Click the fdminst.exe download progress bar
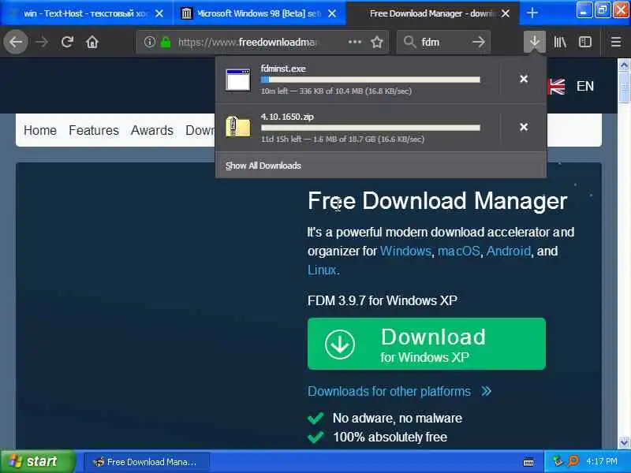Screen dimensions: 631x473 point(370,80)
